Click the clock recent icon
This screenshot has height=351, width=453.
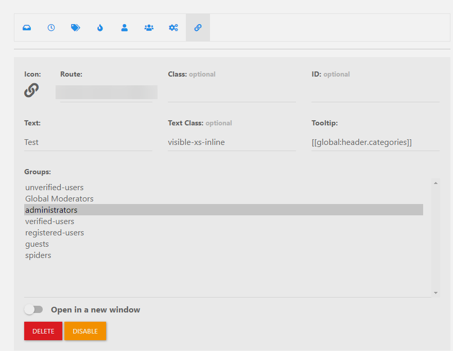pos(51,28)
